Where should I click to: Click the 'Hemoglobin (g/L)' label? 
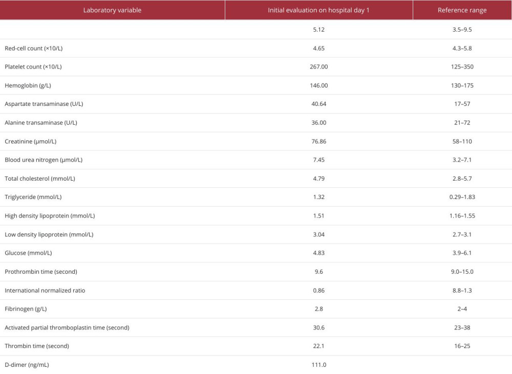pos(28,85)
